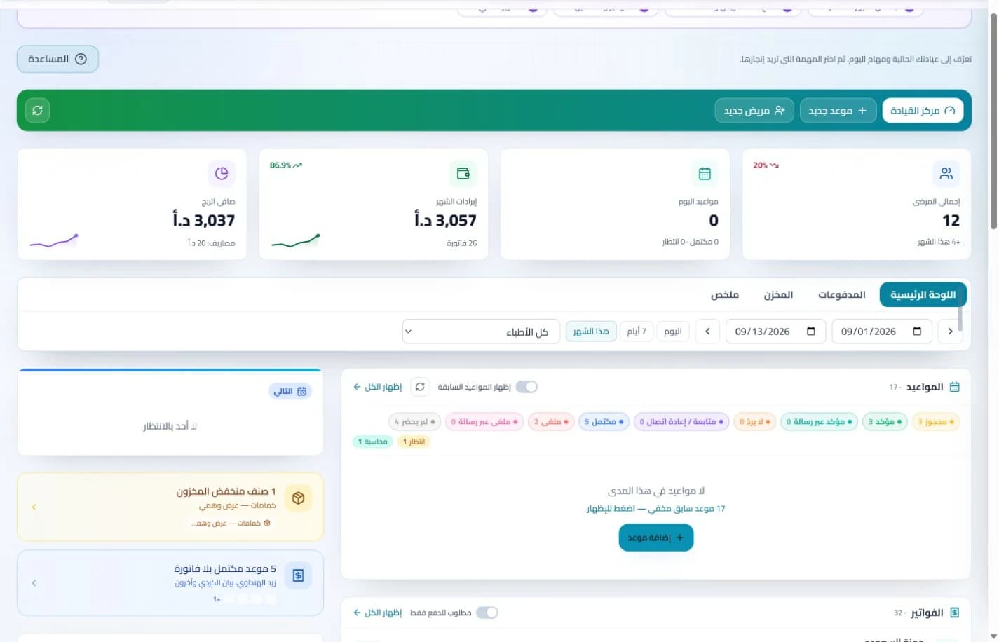Toggle the ملغى 2 status filter chip
The width and height of the screenshot is (999, 642).
pyautogui.click(x=551, y=422)
